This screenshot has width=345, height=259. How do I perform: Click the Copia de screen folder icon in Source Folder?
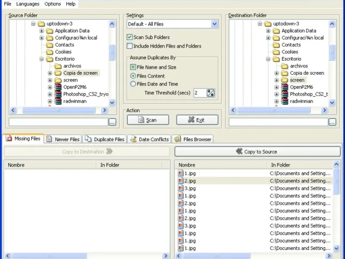click(x=58, y=73)
